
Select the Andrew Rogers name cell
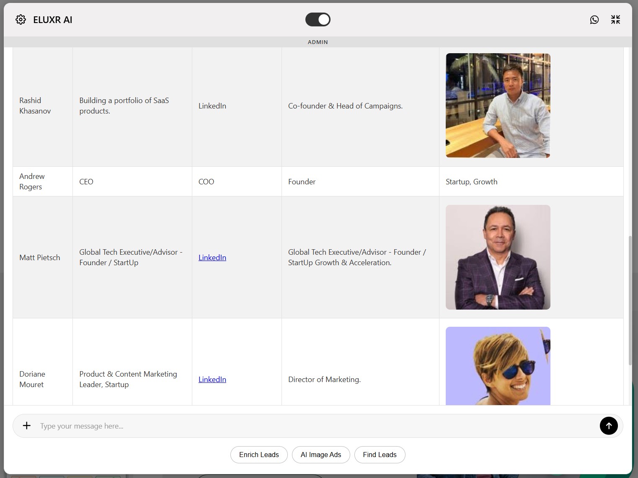[x=32, y=181]
